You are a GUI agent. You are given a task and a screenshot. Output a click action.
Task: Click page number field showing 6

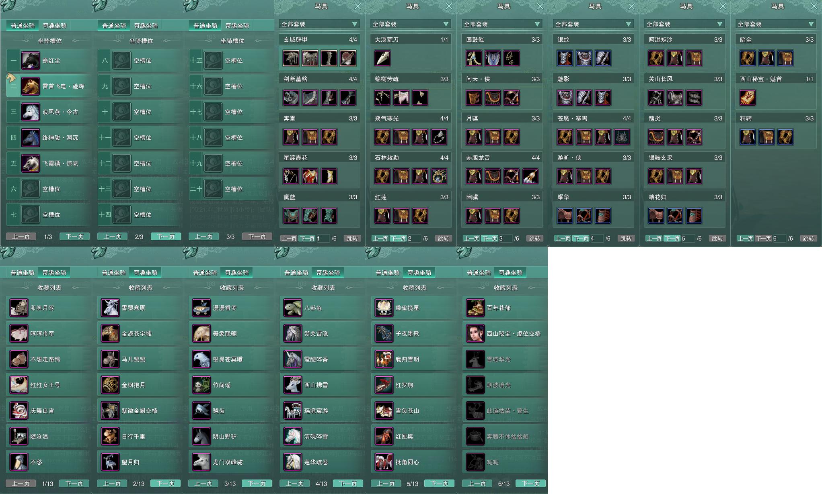(x=779, y=239)
